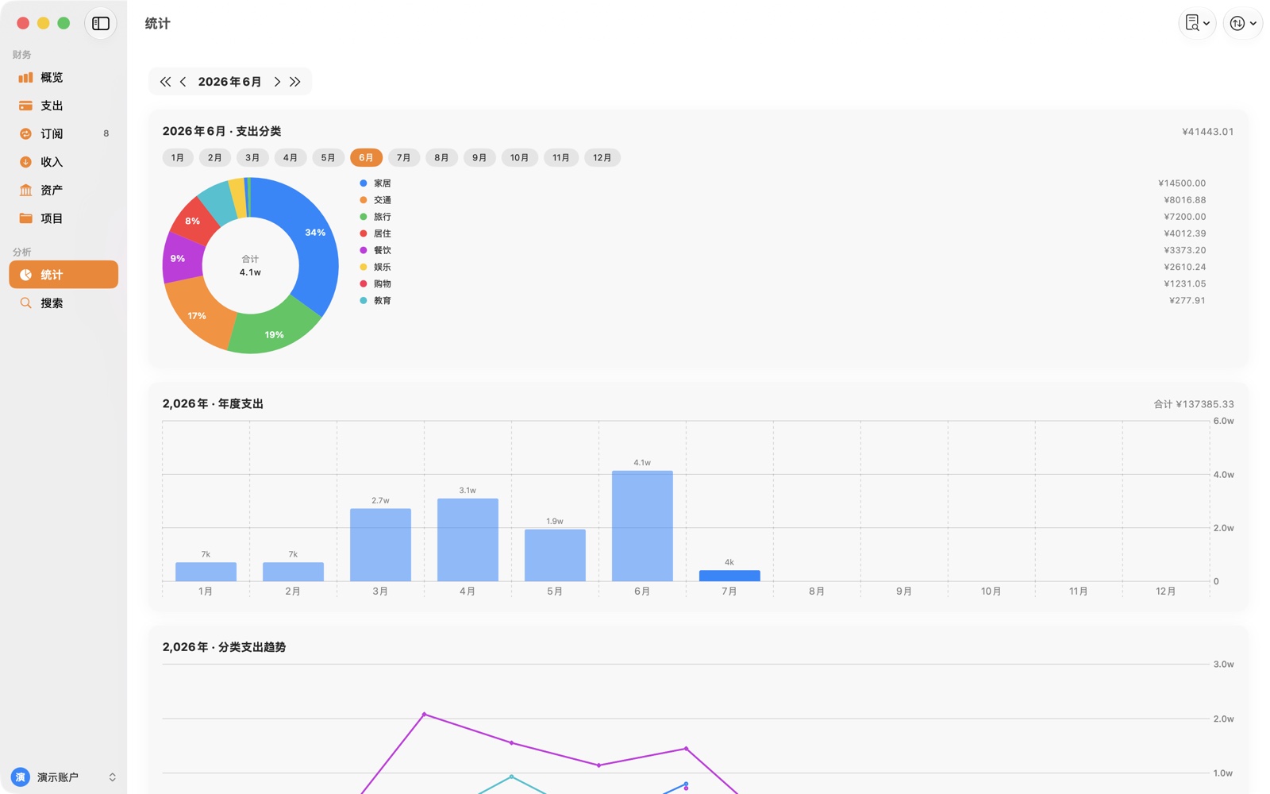Select the 3月 month chip

tap(252, 157)
